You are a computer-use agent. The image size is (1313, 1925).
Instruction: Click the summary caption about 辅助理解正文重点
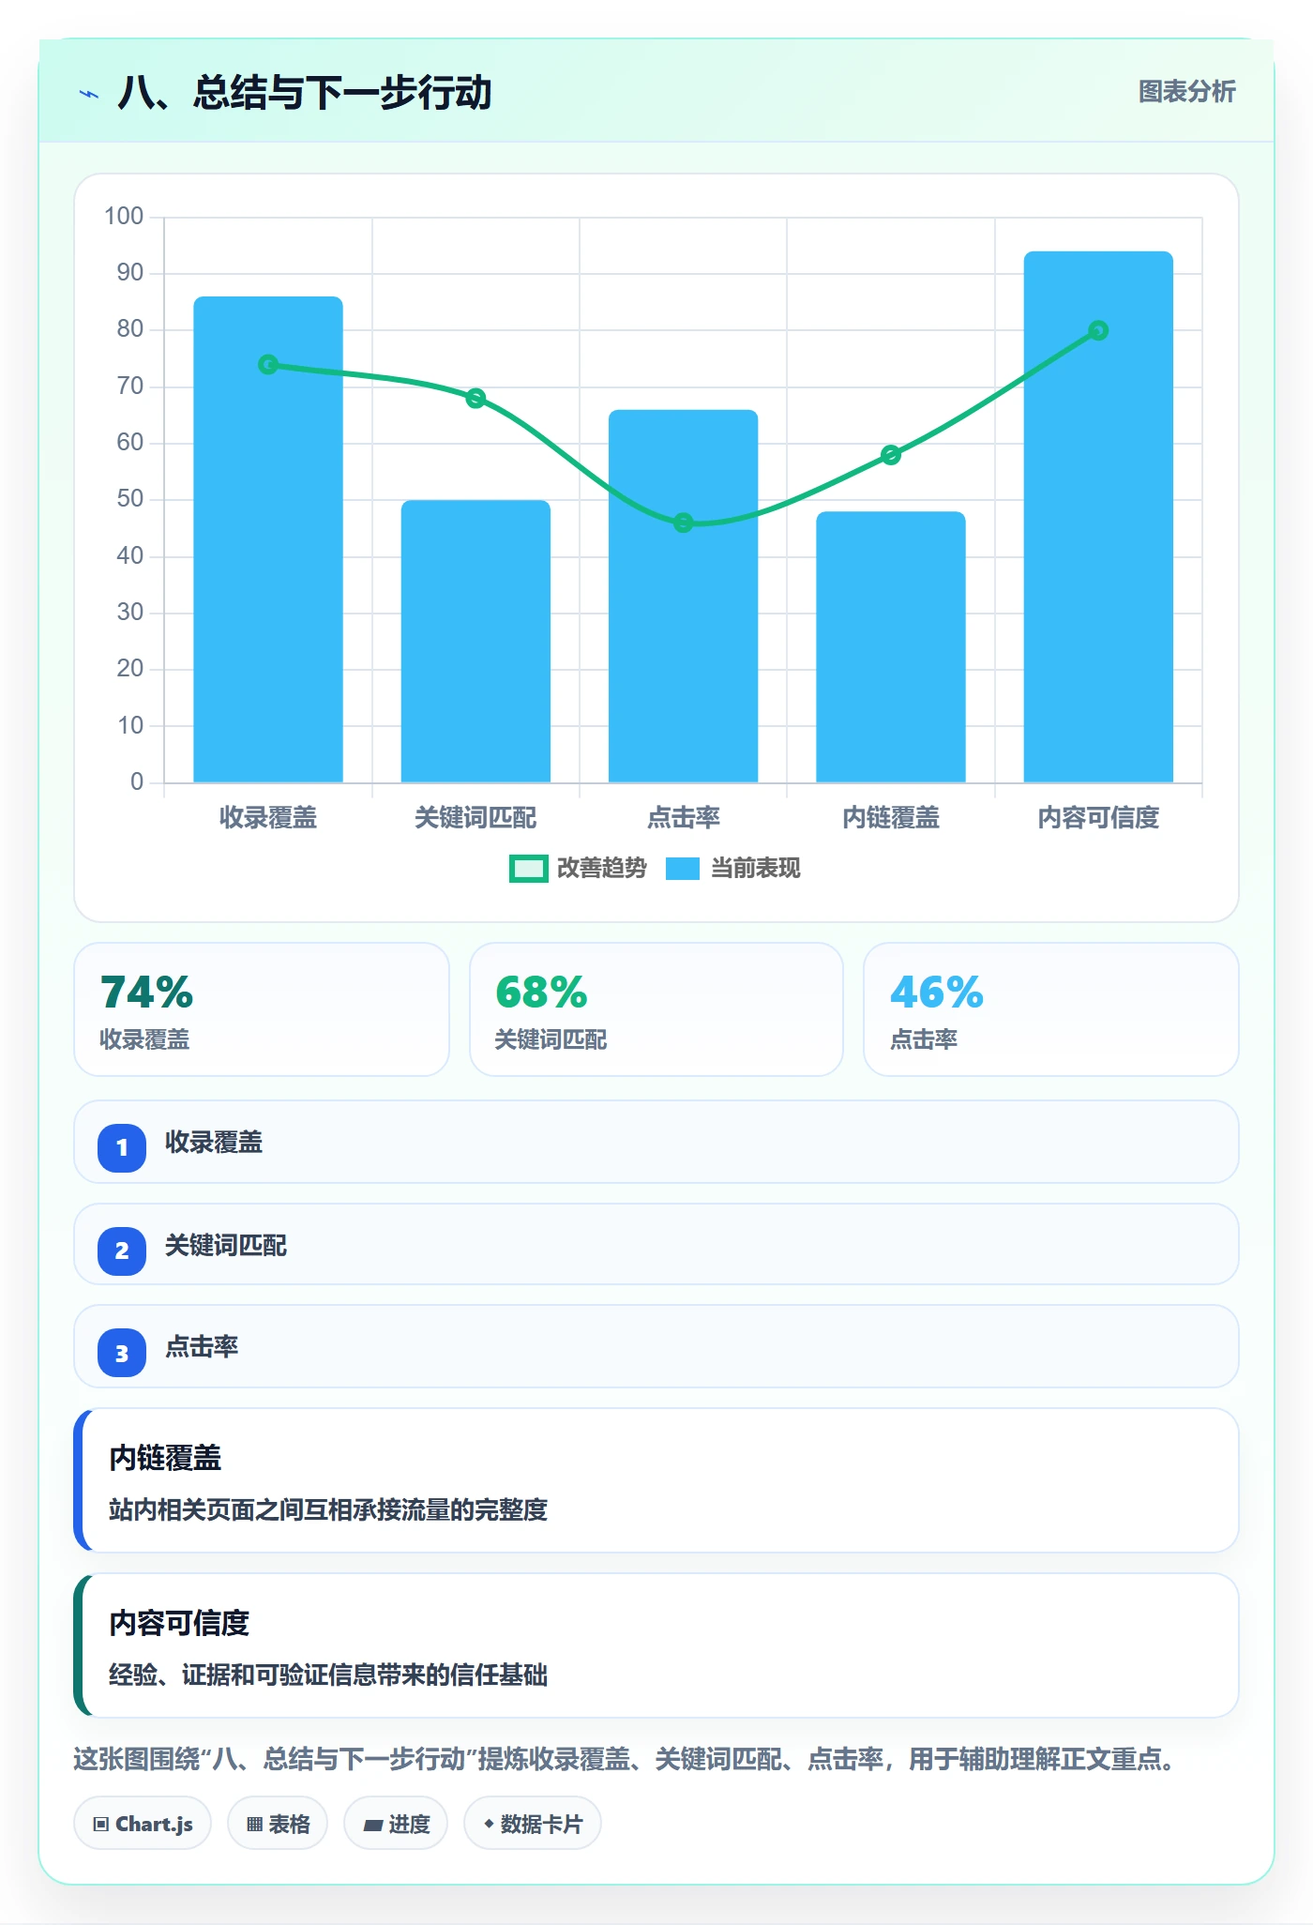pyautogui.click(x=626, y=1759)
